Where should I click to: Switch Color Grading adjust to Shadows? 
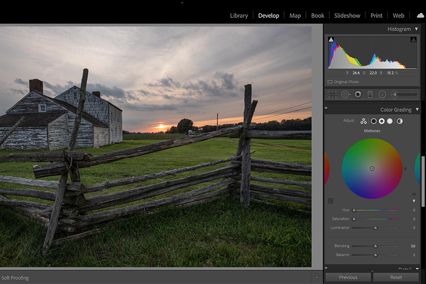(374, 121)
